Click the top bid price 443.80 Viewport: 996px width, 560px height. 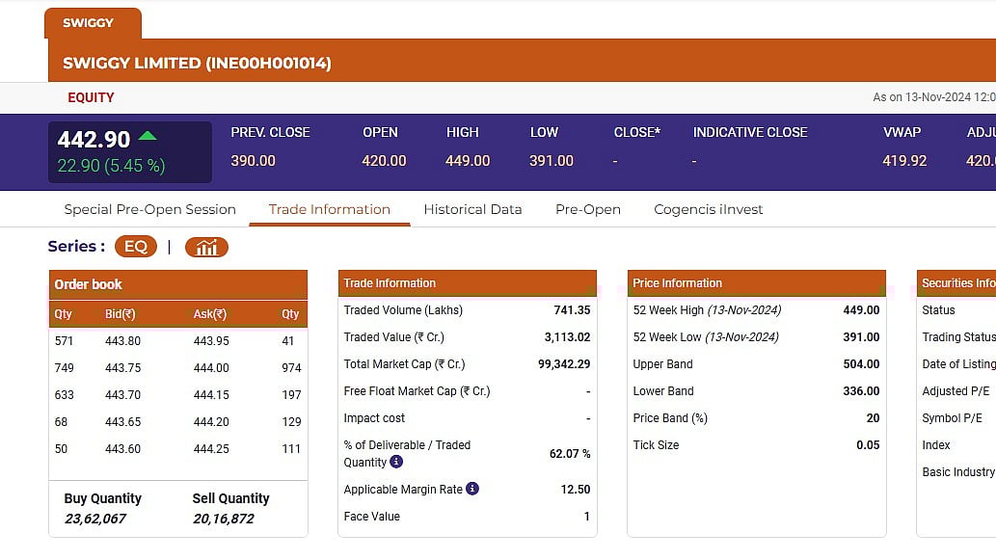tap(122, 340)
